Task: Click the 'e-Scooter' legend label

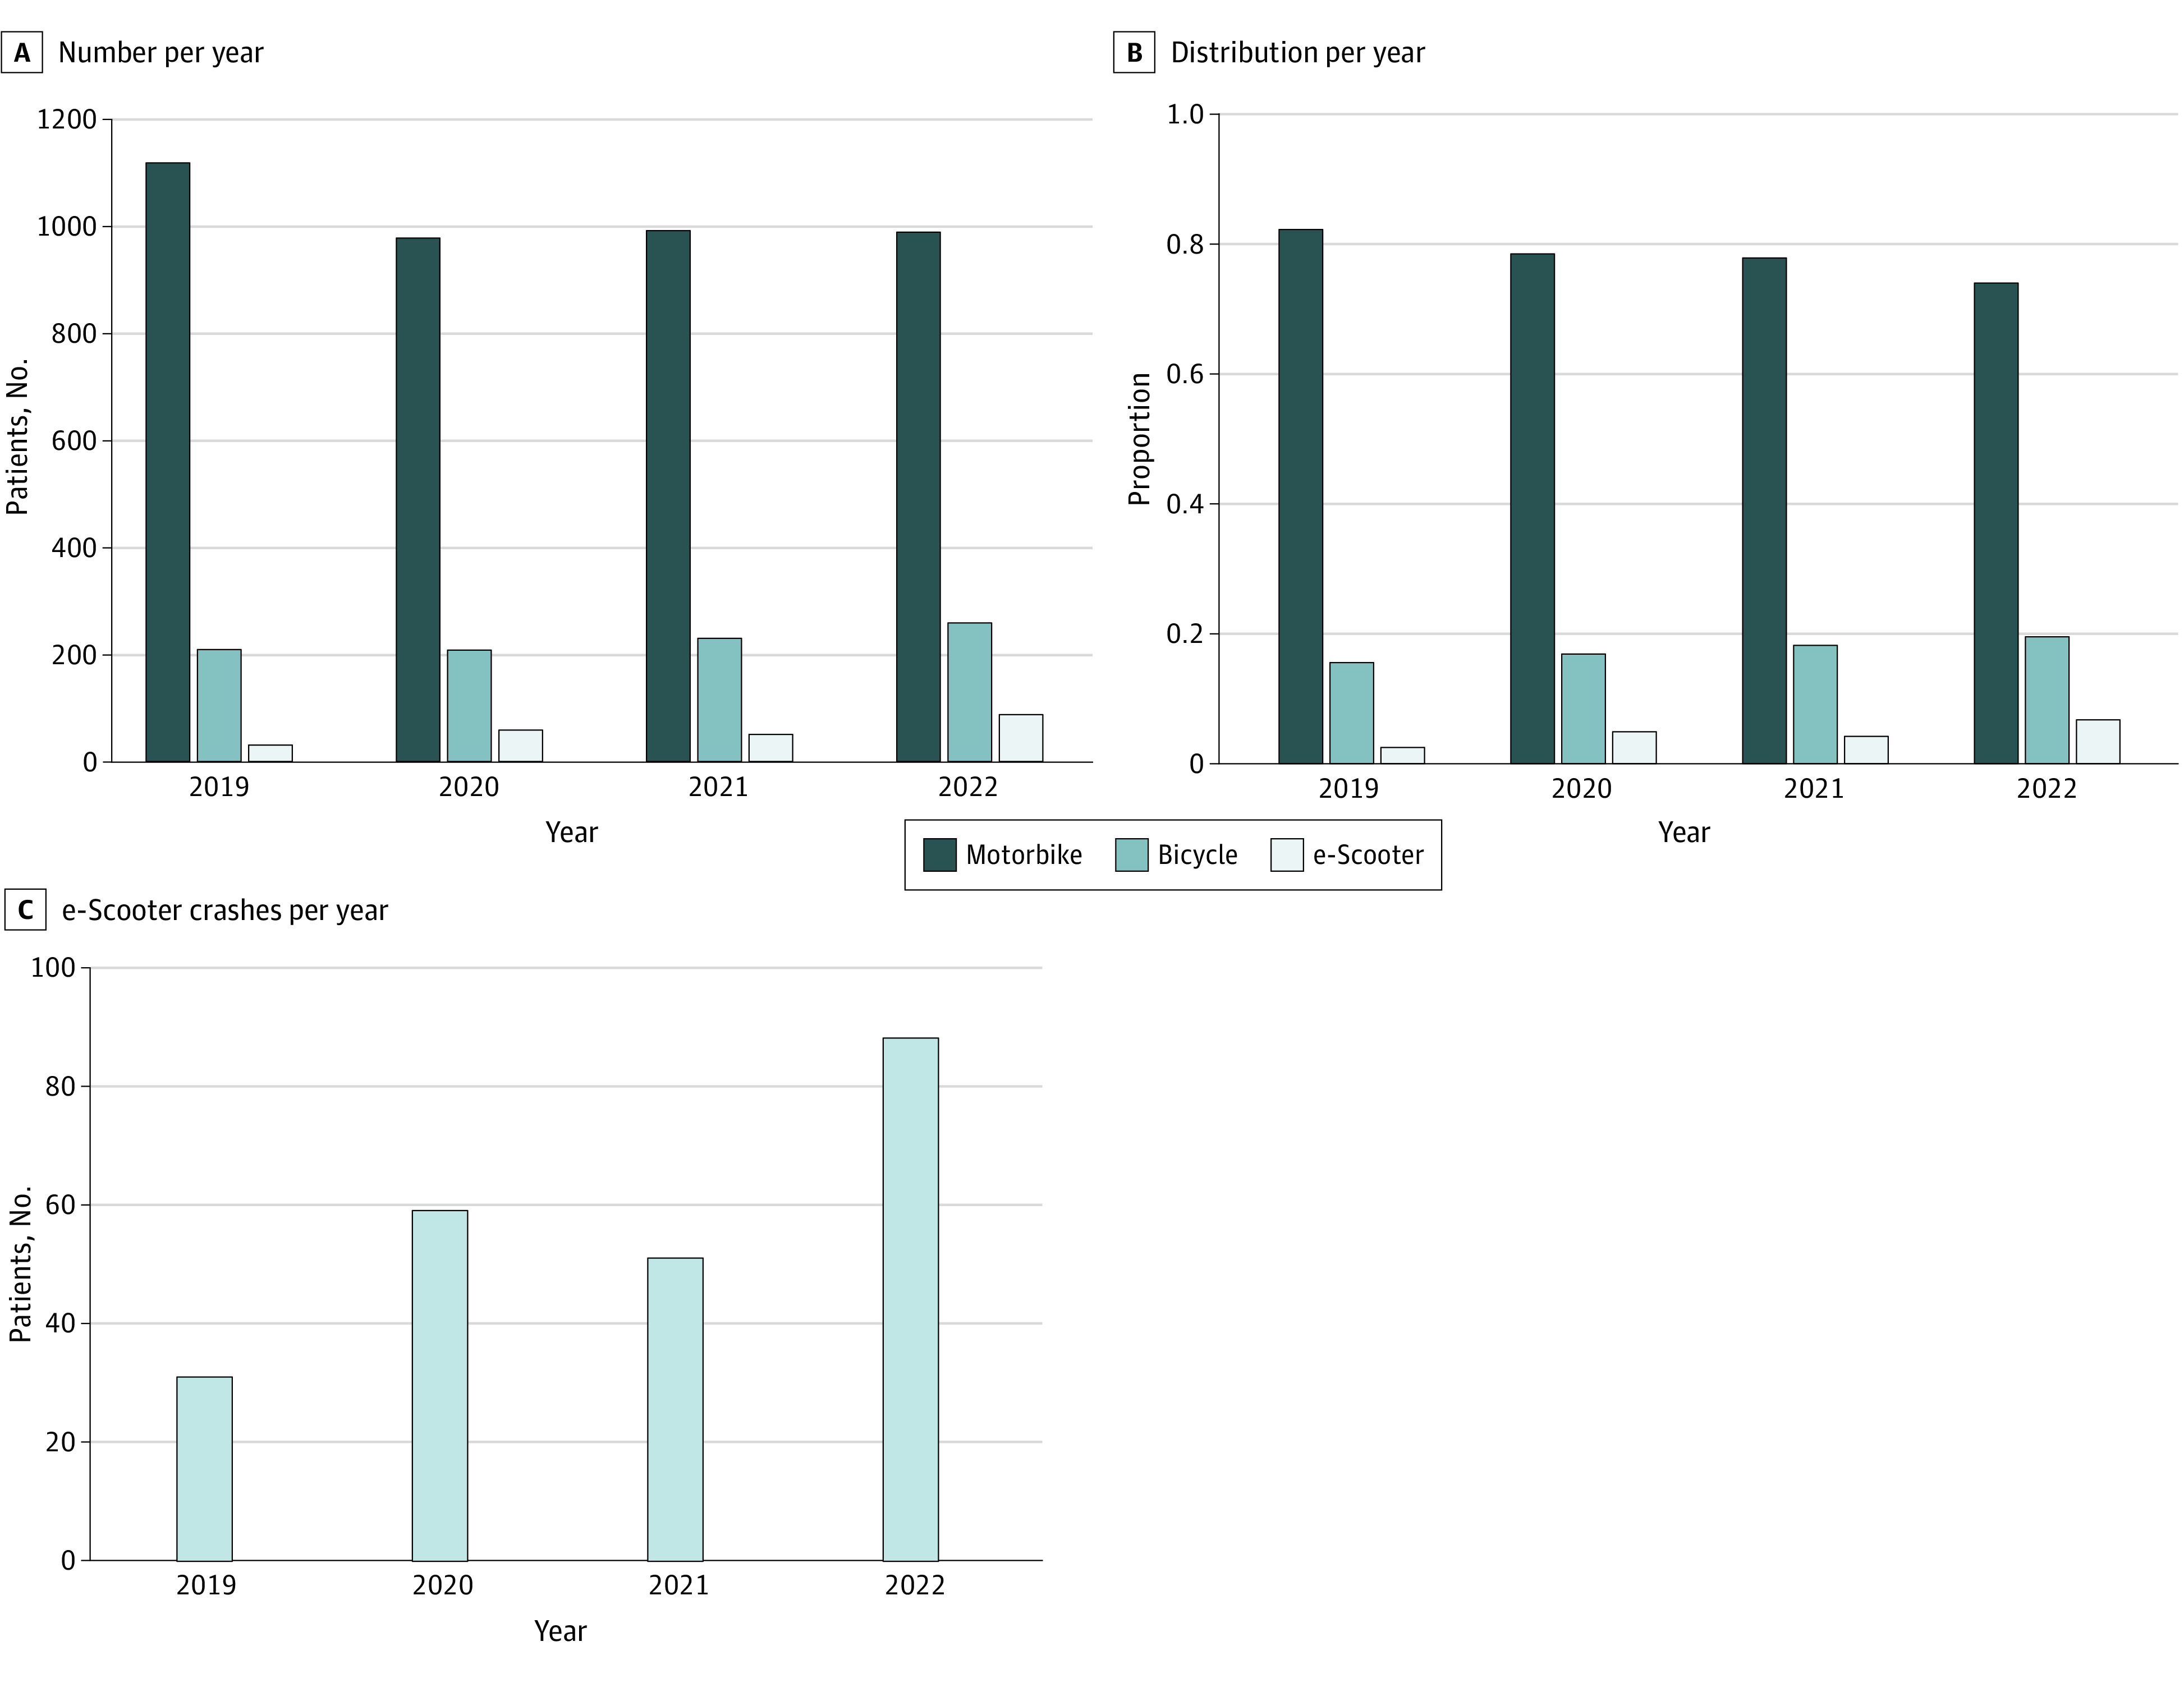Action: (x=1368, y=855)
